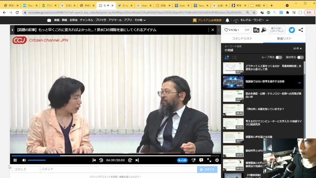
Task: Open the 疑似科学とUFO video thumbnail
Action: [x=233, y=151]
